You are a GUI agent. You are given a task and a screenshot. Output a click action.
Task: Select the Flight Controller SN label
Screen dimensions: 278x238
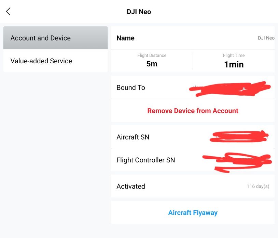[145, 160]
